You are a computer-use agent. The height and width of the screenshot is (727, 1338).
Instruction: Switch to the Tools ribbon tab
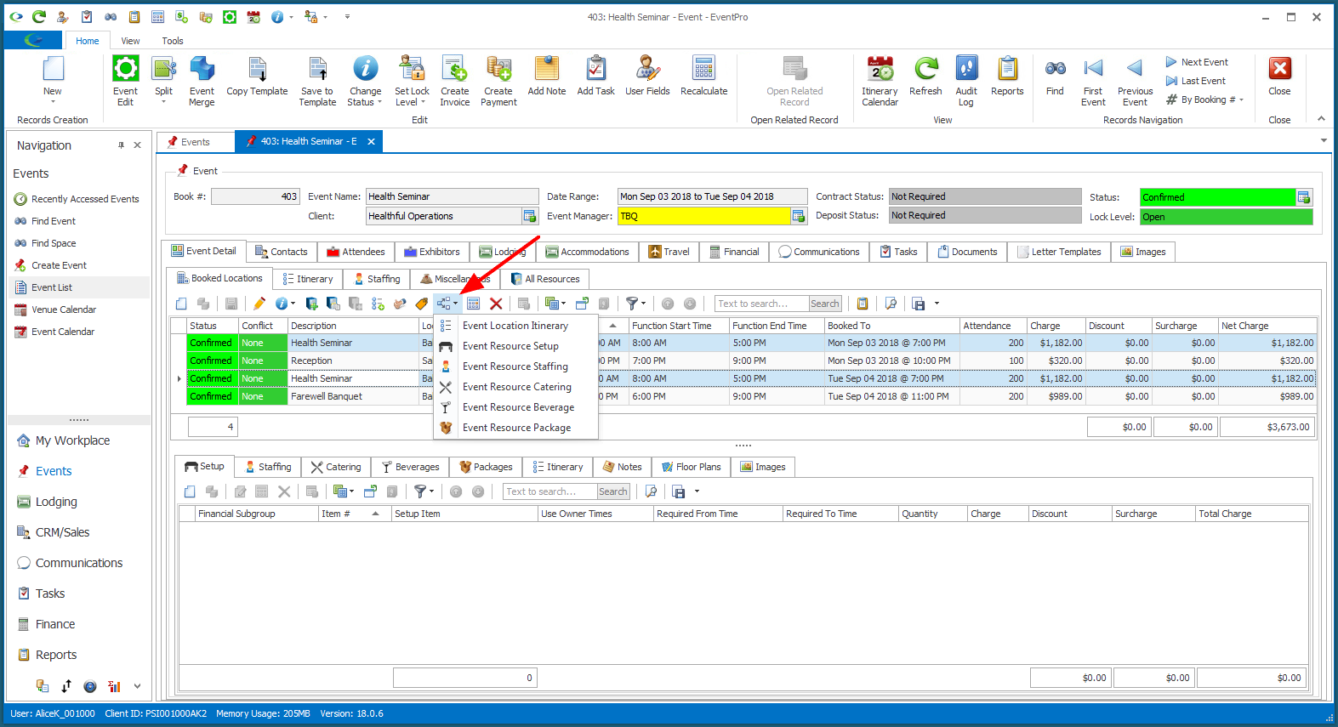[173, 41]
